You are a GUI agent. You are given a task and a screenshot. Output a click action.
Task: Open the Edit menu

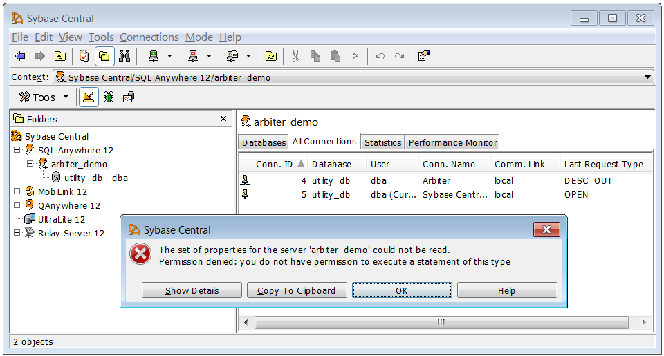44,37
